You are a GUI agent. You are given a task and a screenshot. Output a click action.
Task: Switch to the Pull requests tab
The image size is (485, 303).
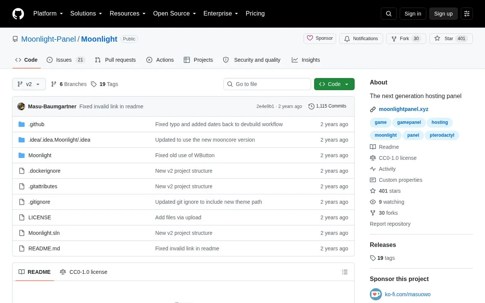115,60
